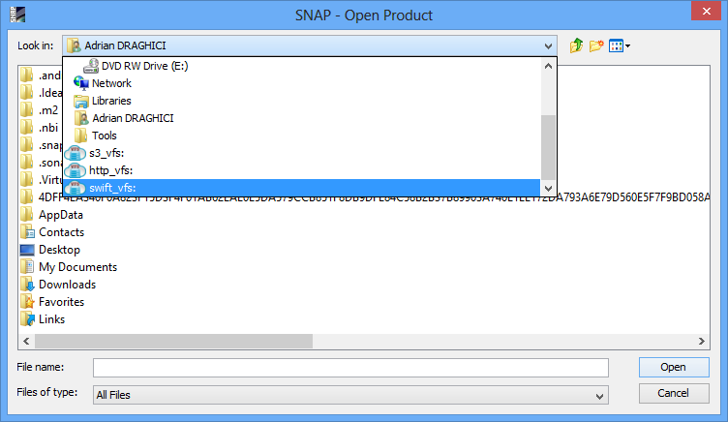
Task: Close the SNAP Open Product dialog
Action: (706, 12)
